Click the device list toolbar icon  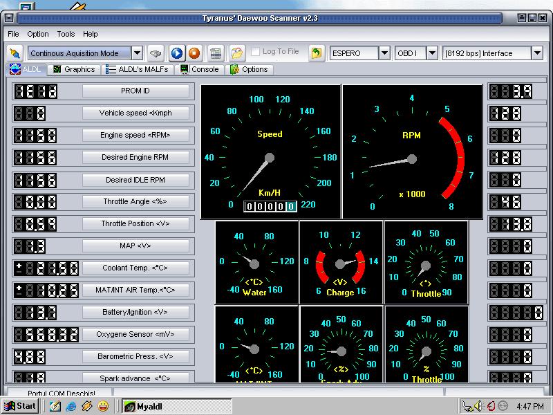[x=216, y=53]
